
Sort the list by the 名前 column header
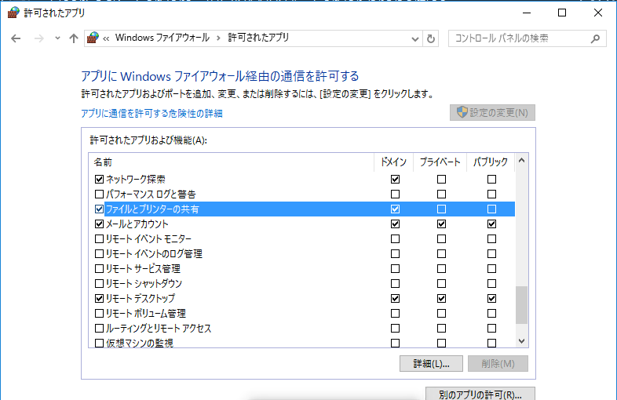tap(231, 162)
